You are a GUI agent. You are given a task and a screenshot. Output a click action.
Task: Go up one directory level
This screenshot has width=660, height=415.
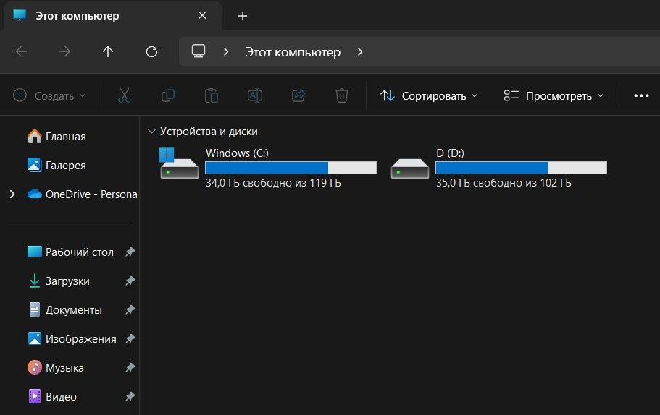click(108, 51)
